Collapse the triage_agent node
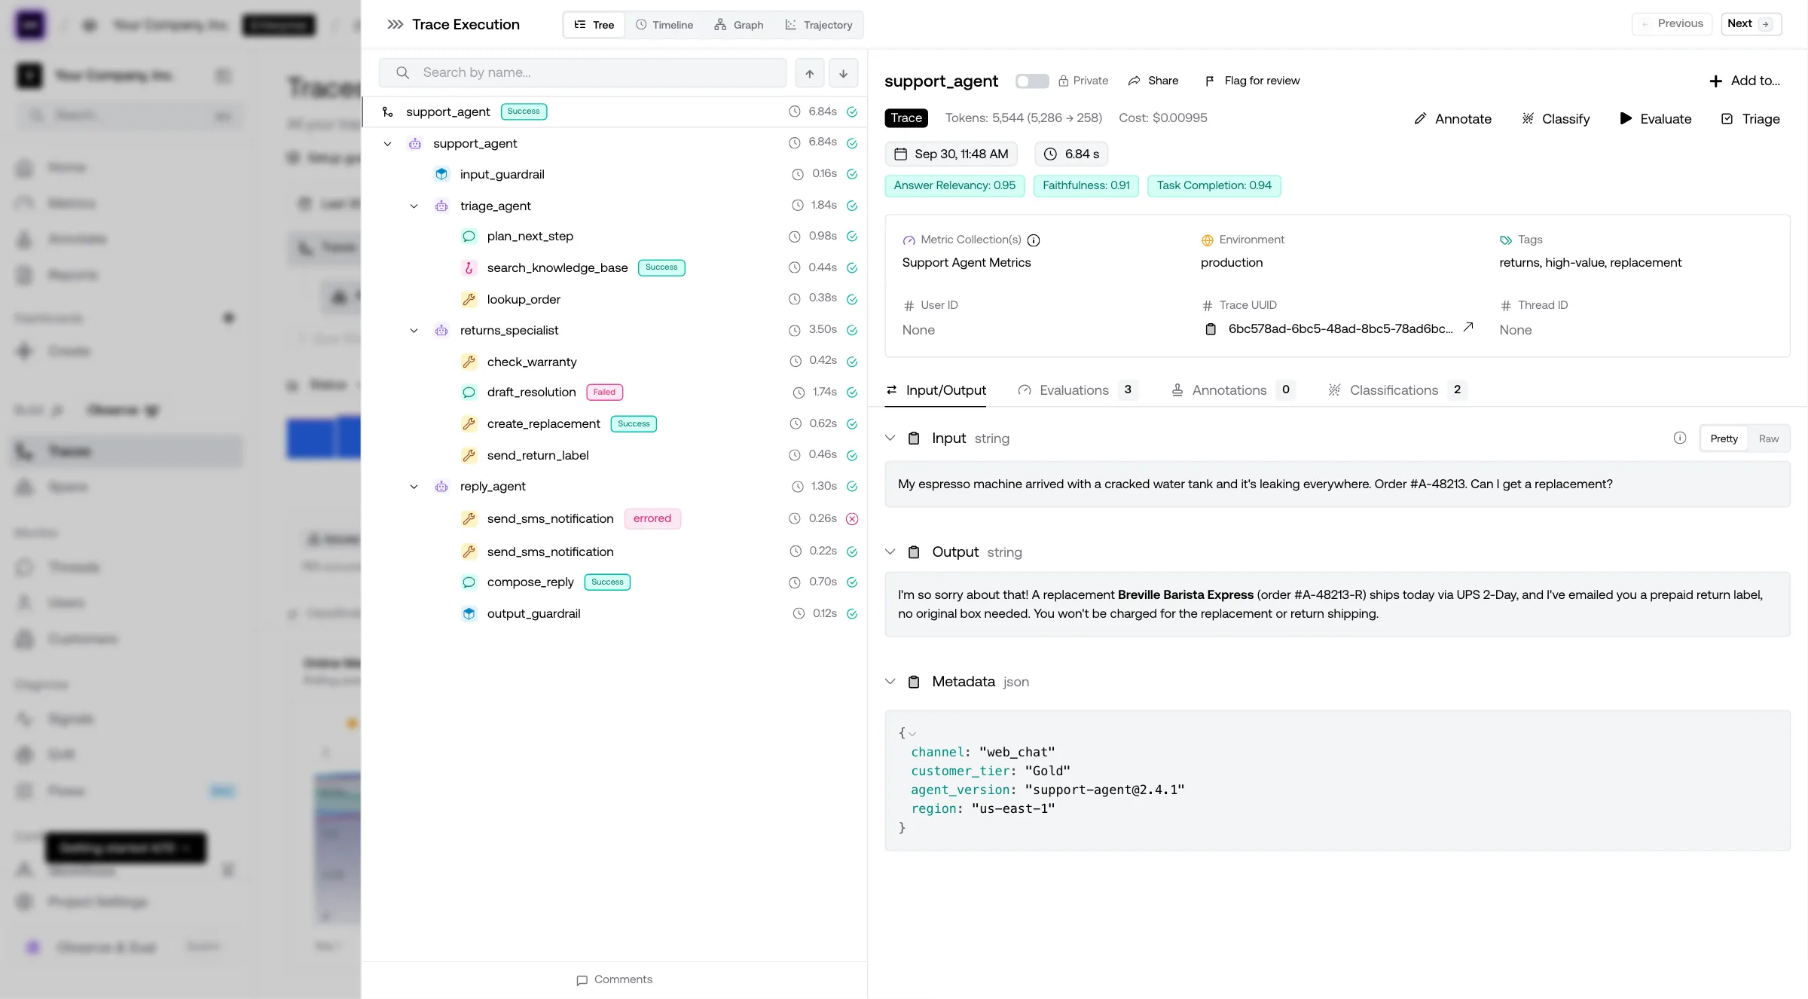Screen dimensions: 1808x999 point(414,206)
